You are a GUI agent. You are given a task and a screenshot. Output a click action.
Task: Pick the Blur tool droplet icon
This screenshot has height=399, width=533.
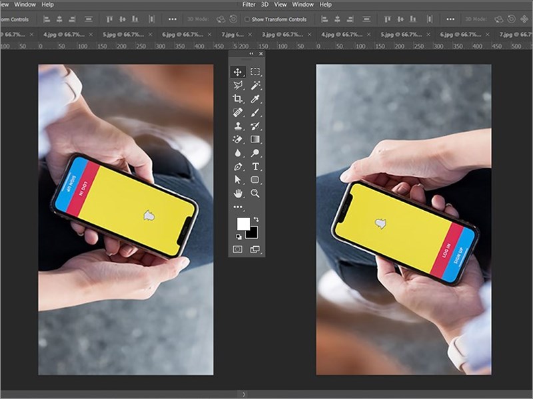(238, 153)
